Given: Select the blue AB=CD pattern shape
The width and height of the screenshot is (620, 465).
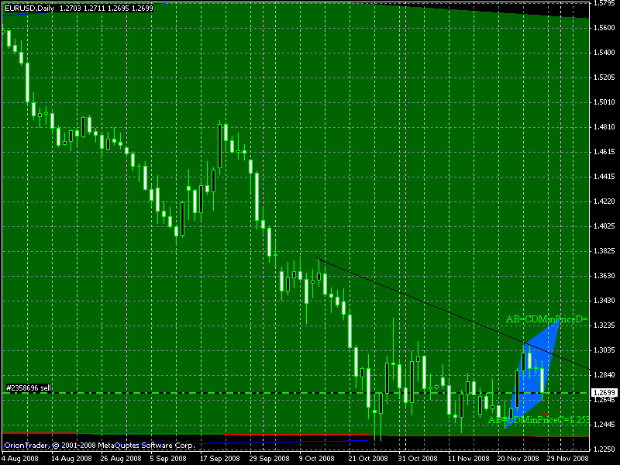Looking at the screenshot, I should coord(532,374).
